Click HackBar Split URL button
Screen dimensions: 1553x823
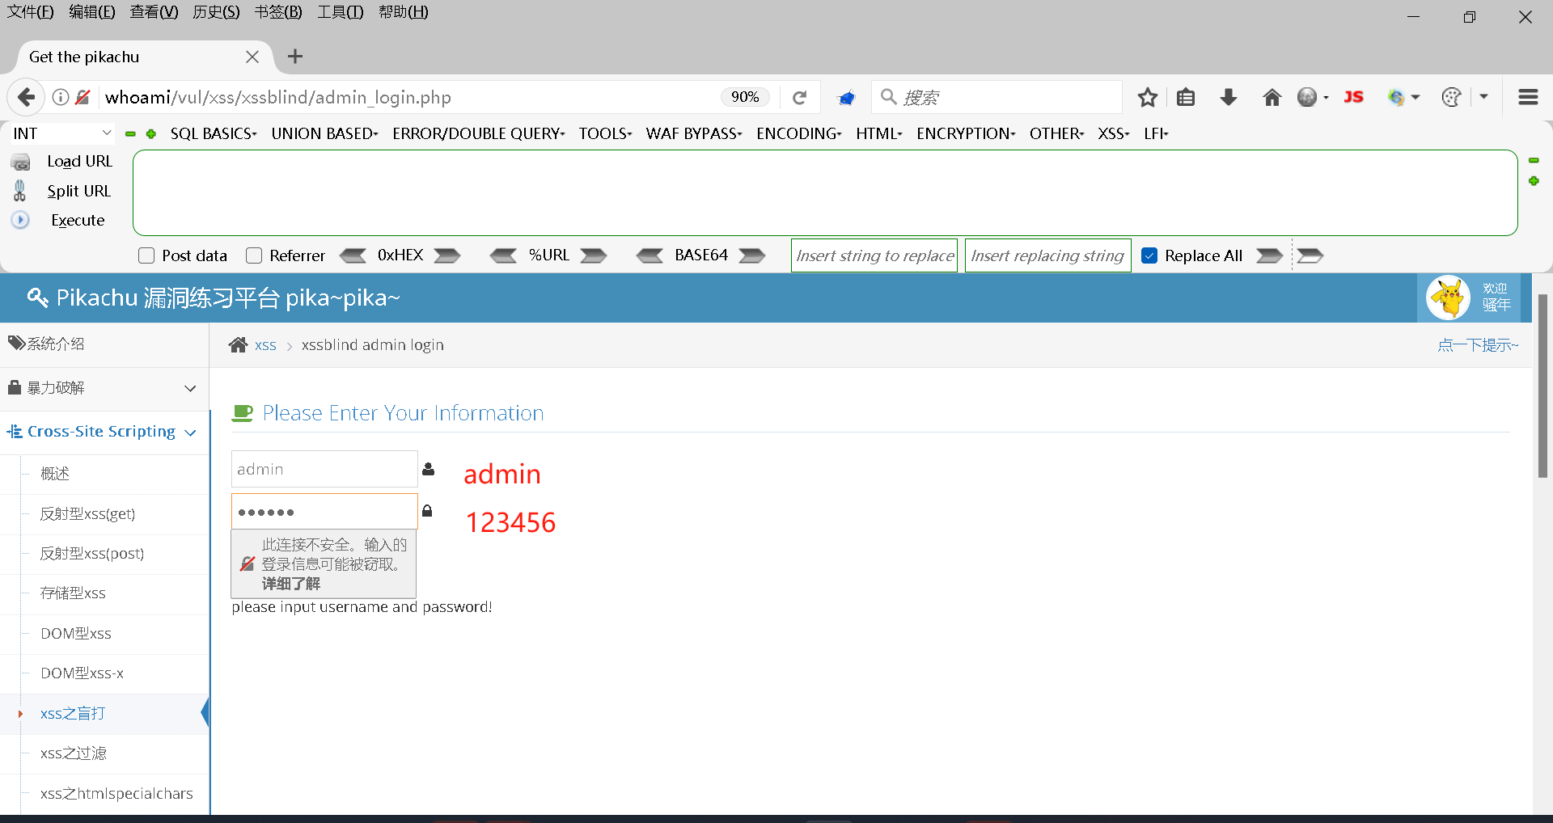(78, 191)
